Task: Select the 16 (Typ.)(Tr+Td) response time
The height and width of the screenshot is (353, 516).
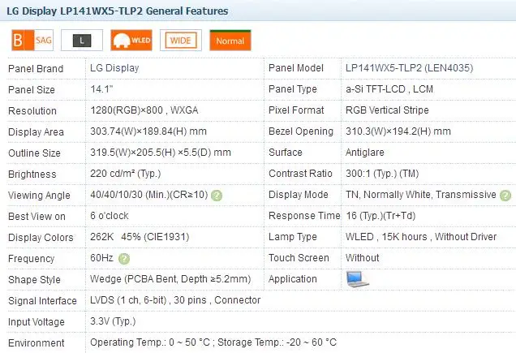Action: [x=381, y=216]
